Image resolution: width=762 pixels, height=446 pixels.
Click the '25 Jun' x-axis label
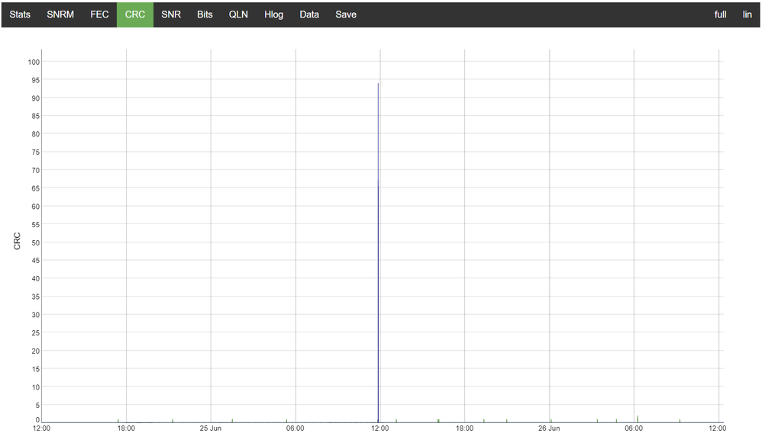pos(211,428)
